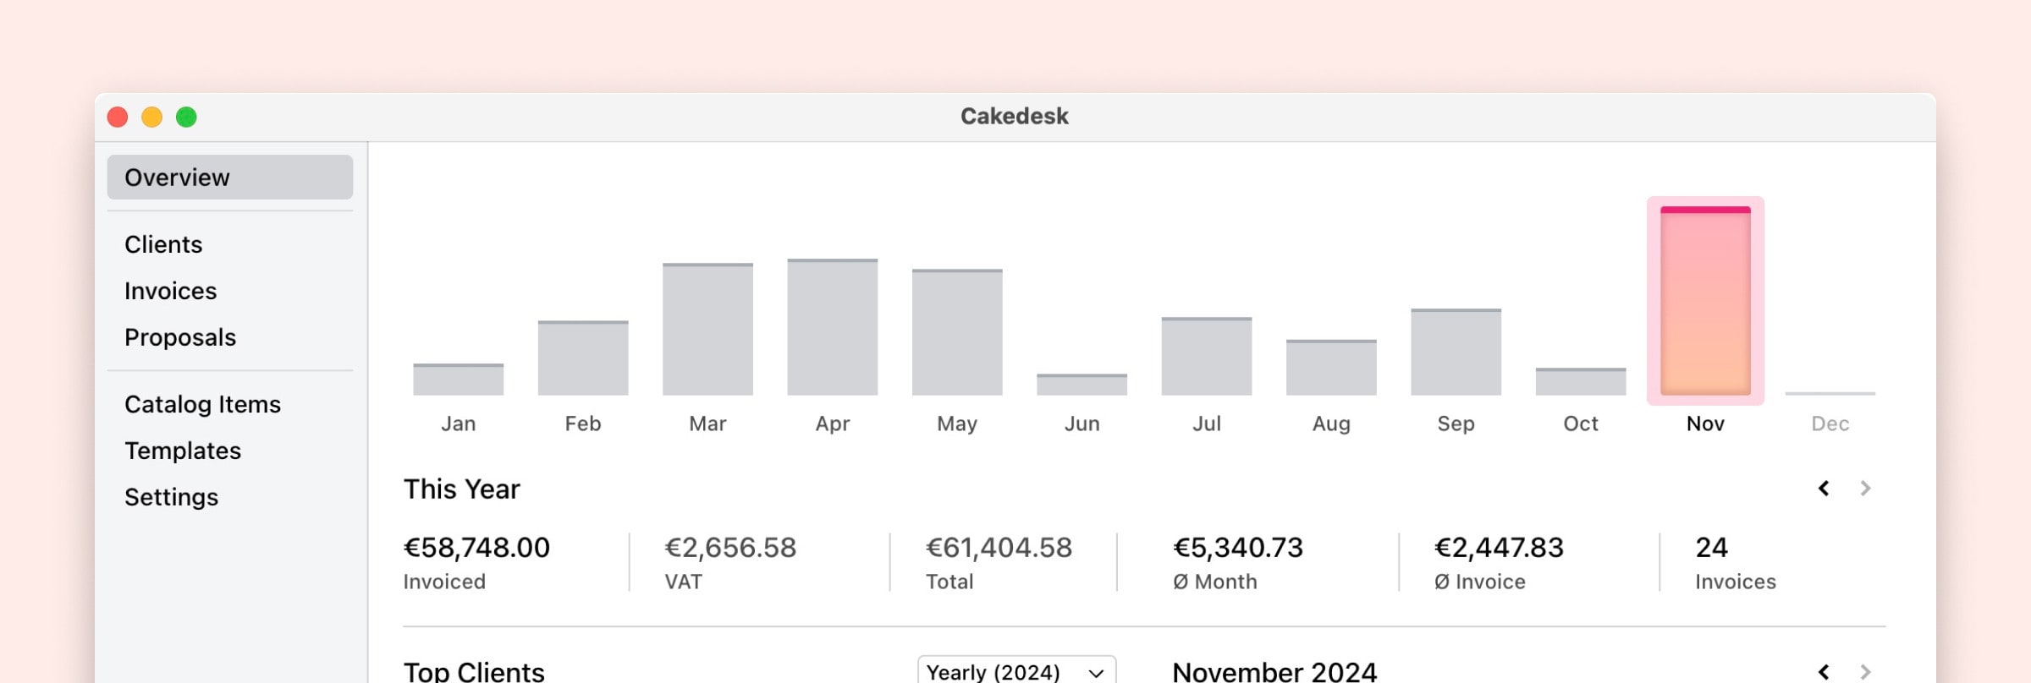Show next month after November 2024
2031x683 pixels.
pyautogui.click(x=1865, y=672)
